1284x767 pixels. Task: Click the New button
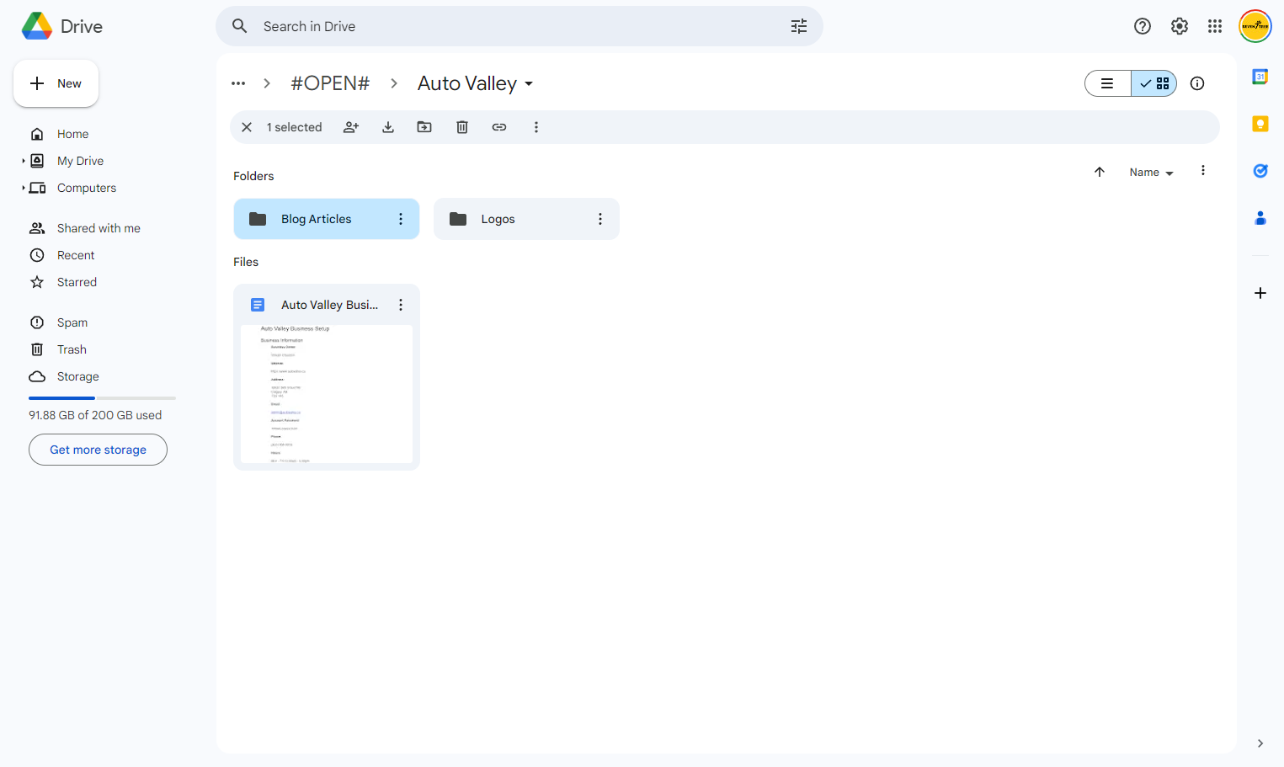[x=56, y=83]
